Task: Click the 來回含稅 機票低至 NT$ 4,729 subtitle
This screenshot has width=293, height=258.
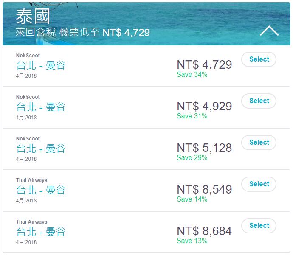Action: (83, 33)
